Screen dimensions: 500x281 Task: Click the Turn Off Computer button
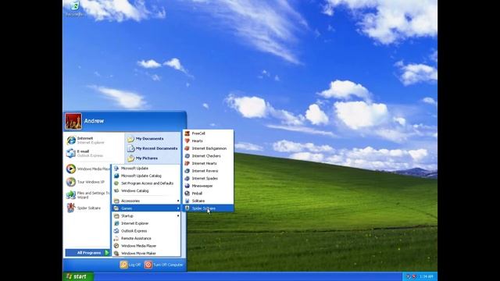(x=163, y=265)
